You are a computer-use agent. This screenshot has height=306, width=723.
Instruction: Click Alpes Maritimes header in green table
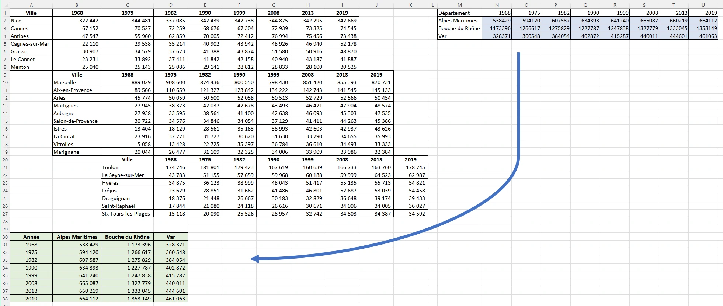(x=77, y=237)
